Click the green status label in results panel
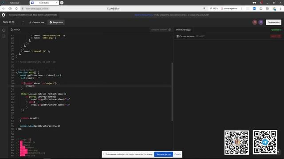 276,30
